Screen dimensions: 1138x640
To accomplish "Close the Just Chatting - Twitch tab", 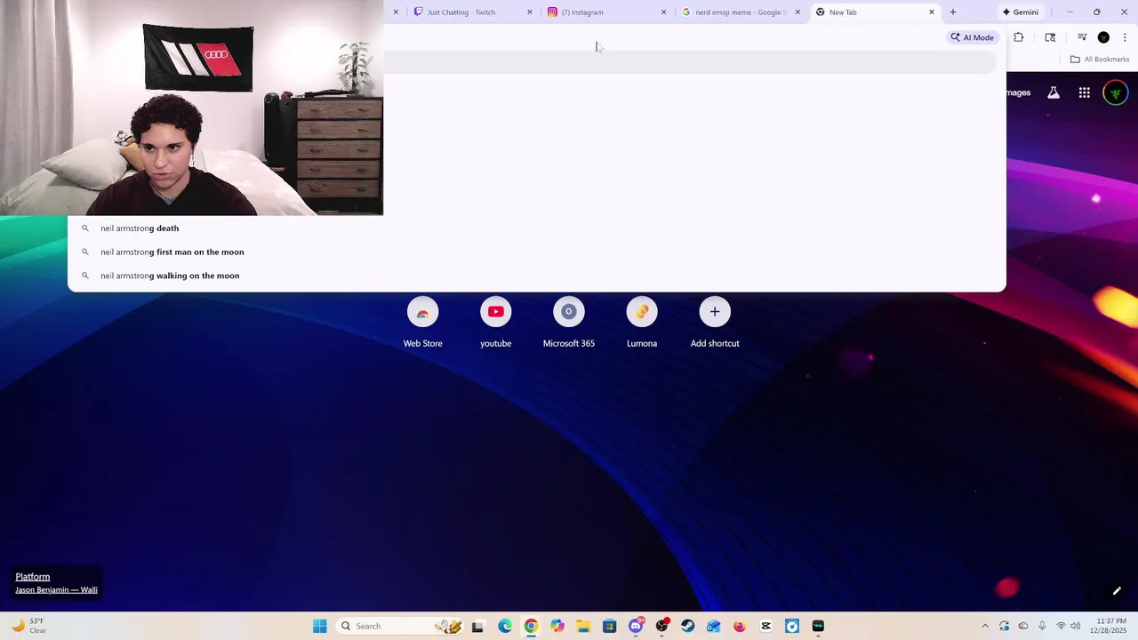I will click(530, 12).
